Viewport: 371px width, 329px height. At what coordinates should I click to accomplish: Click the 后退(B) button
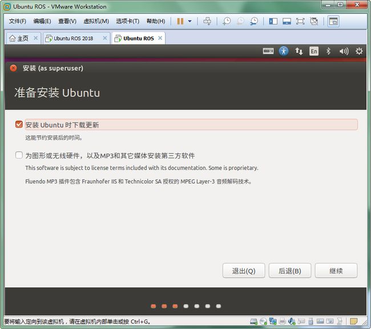pos(290,271)
